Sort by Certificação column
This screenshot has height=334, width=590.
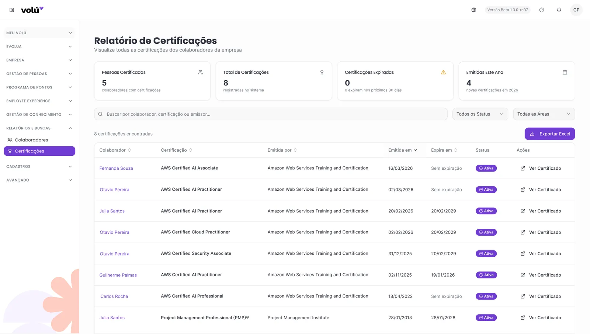pyautogui.click(x=176, y=150)
